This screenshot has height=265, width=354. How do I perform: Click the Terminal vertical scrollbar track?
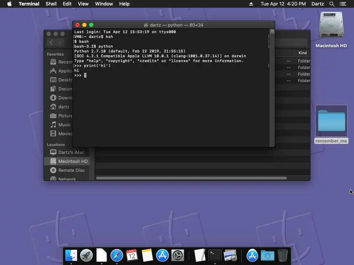coord(272,90)
